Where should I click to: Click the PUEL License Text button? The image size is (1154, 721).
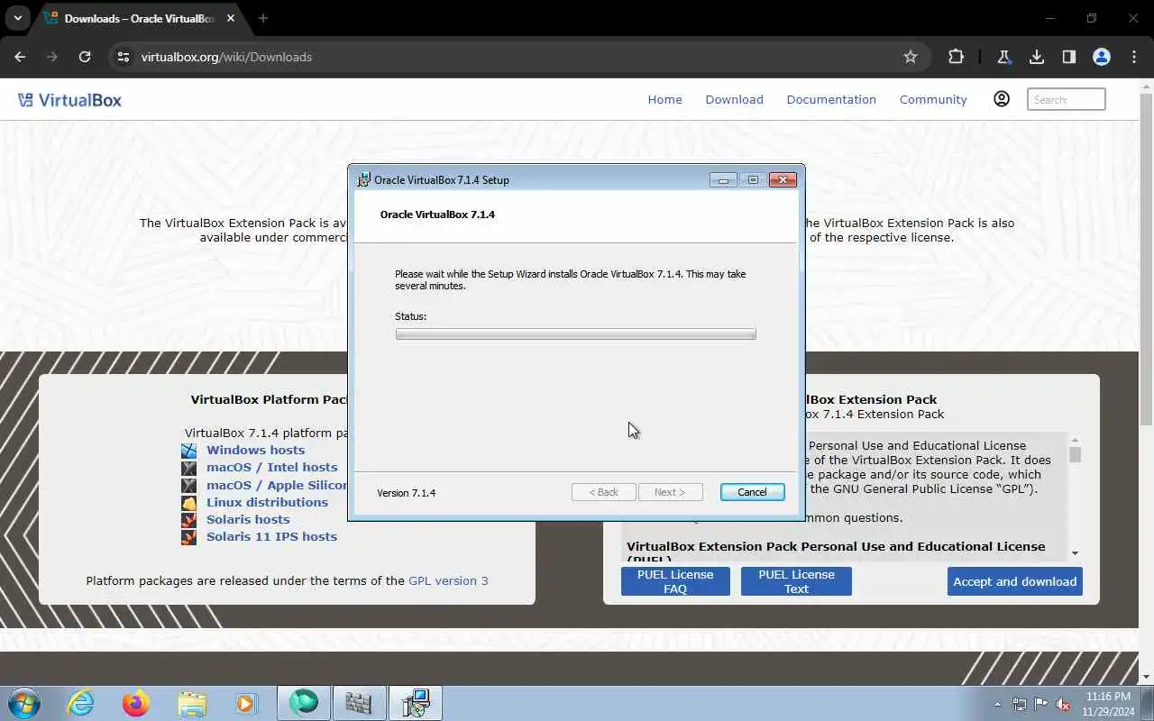[796, 581]
